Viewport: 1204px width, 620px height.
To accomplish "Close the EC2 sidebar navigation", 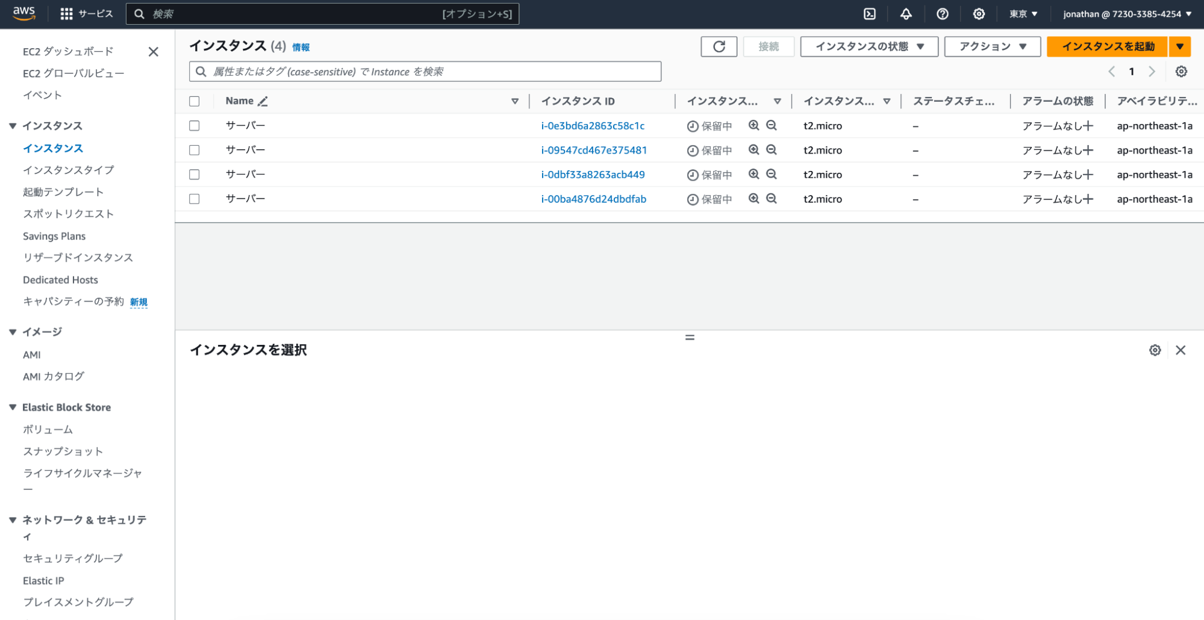I will pyautogui.click(x=154, y=52).
